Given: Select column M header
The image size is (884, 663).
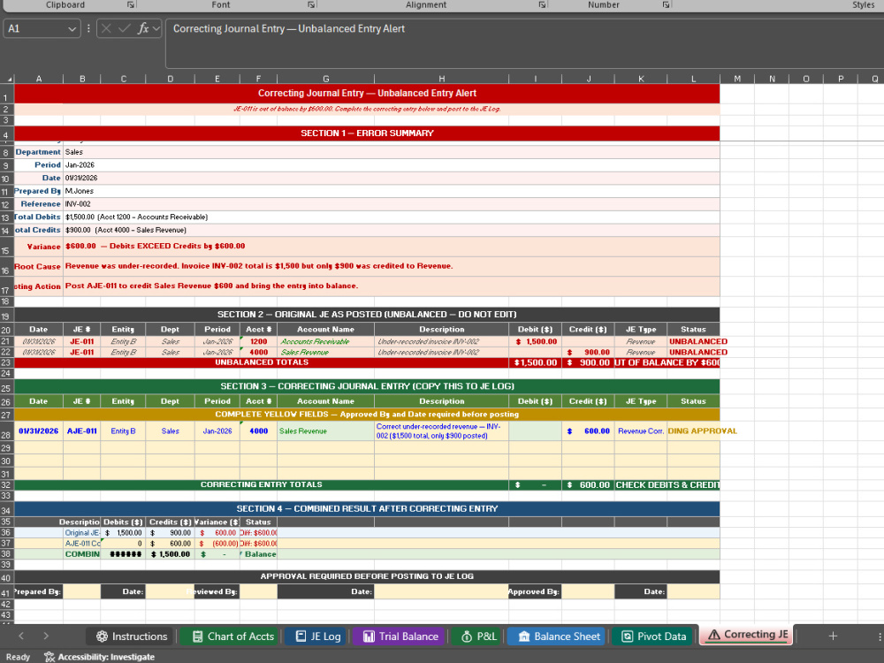Looking at the screenshot, I should [x=737, y=79].
